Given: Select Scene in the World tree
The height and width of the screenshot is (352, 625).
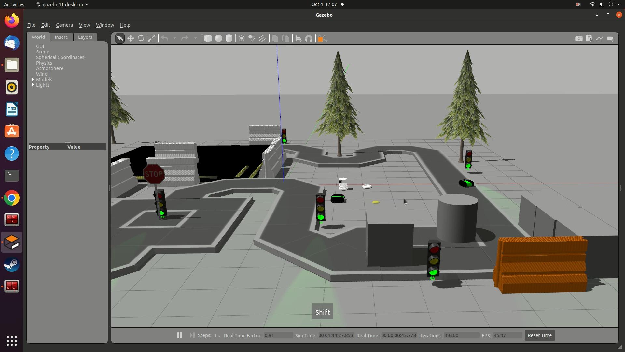Looking at the screenshot, I should click(x=42, y=52).
